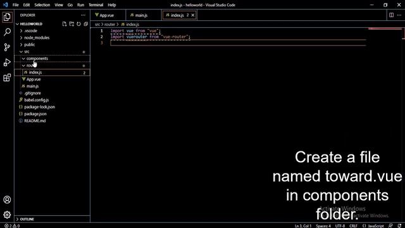This screenshot has height=228, width=405.
Task: Click the index.js breadcrumb segment
Action: [130, 24]
